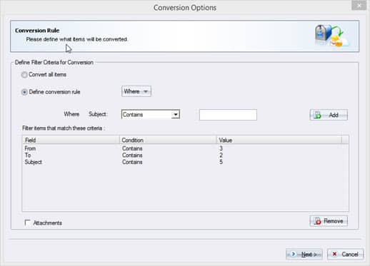Click the red X icon on Cancel
Viewport: 370px width, 266px height.
click(x=334, y=254)
